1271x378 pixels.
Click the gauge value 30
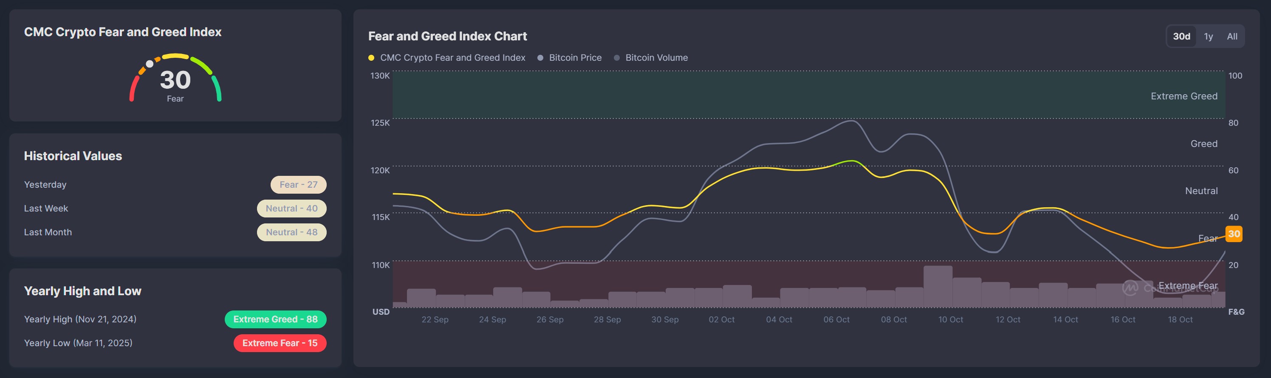tap(175, 79)
